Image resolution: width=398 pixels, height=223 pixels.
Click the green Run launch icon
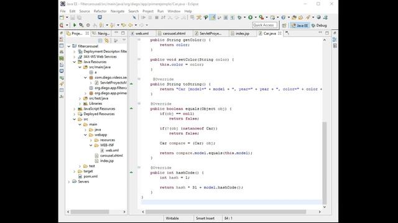click(250, 17)
